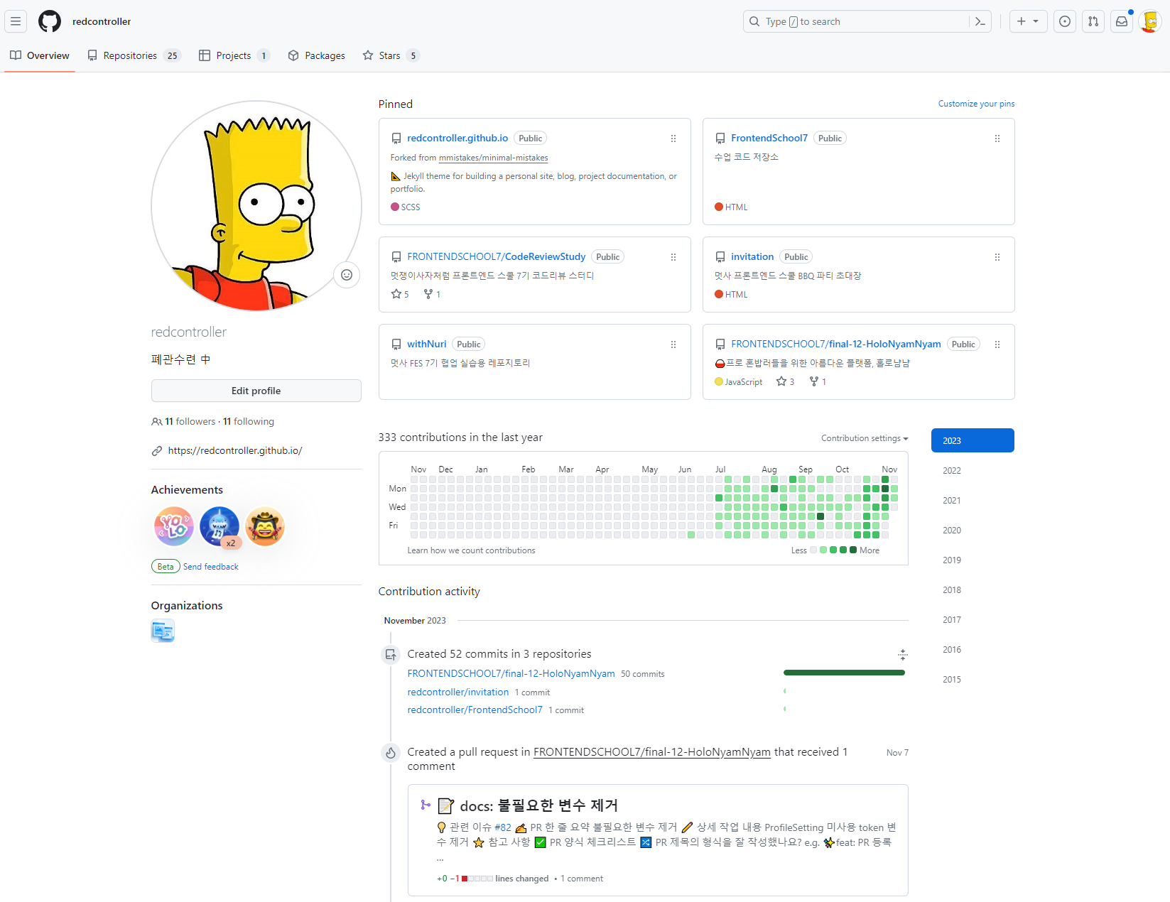This screenshot has height=902, width=1170.
Task: Switch to the Packages tab
Action: coord(317,55)
